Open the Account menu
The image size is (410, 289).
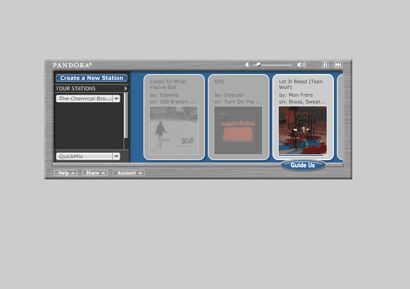128,173
